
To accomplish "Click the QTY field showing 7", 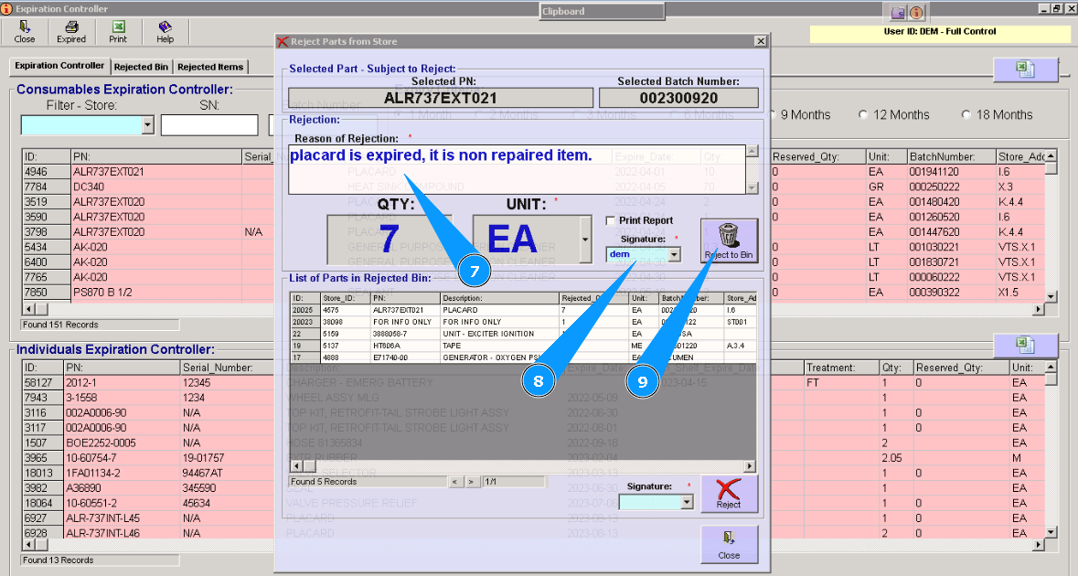I will [390, 240].
